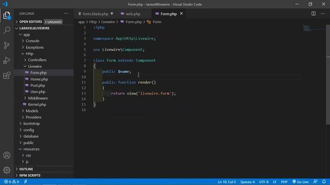Viewport: 330px width, 185px height.
Task: Expand the NPM Scripts panel
Action: pos(30,175)
